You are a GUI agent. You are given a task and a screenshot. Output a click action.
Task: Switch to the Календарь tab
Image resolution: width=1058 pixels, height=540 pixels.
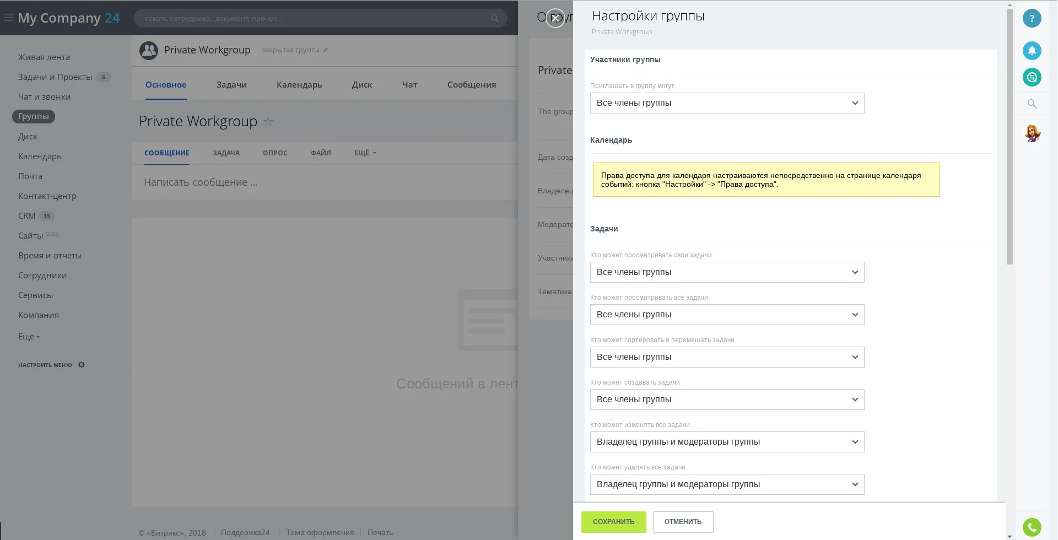(x=299, y=85)
